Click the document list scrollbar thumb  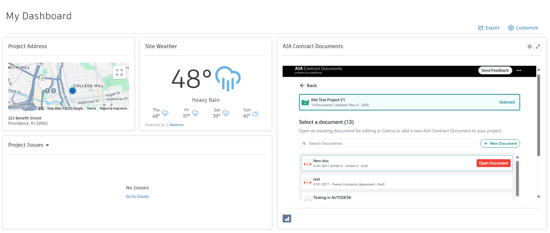click(x=517, y=179)
